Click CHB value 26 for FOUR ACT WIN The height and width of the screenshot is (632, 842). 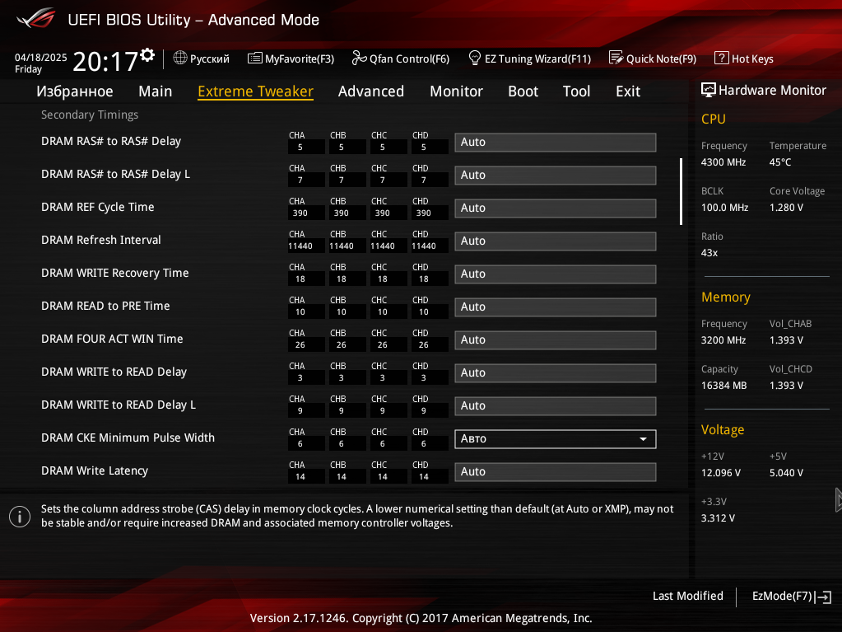click(x=342, y=345)
